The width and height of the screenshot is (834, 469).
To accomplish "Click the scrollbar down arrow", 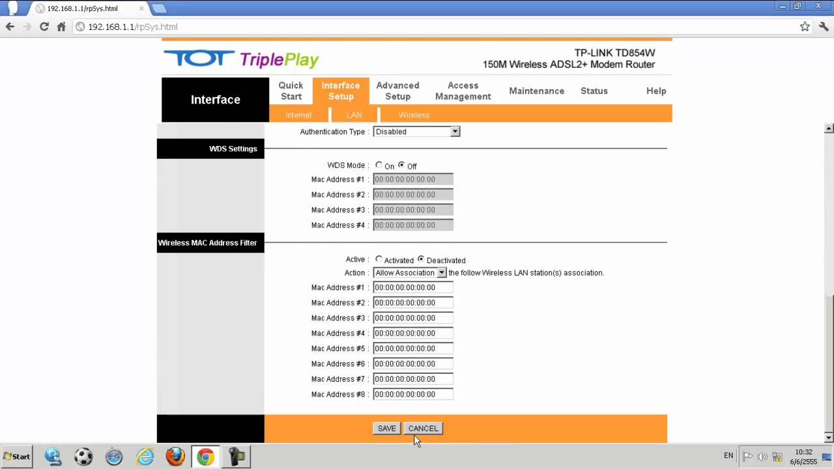I will point(829,438).
